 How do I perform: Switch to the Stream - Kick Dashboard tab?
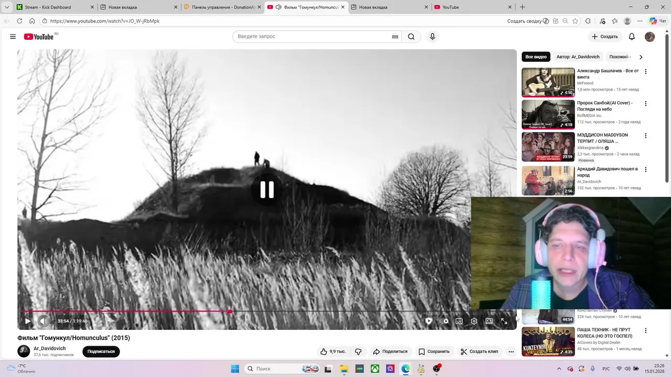point(55,7)
